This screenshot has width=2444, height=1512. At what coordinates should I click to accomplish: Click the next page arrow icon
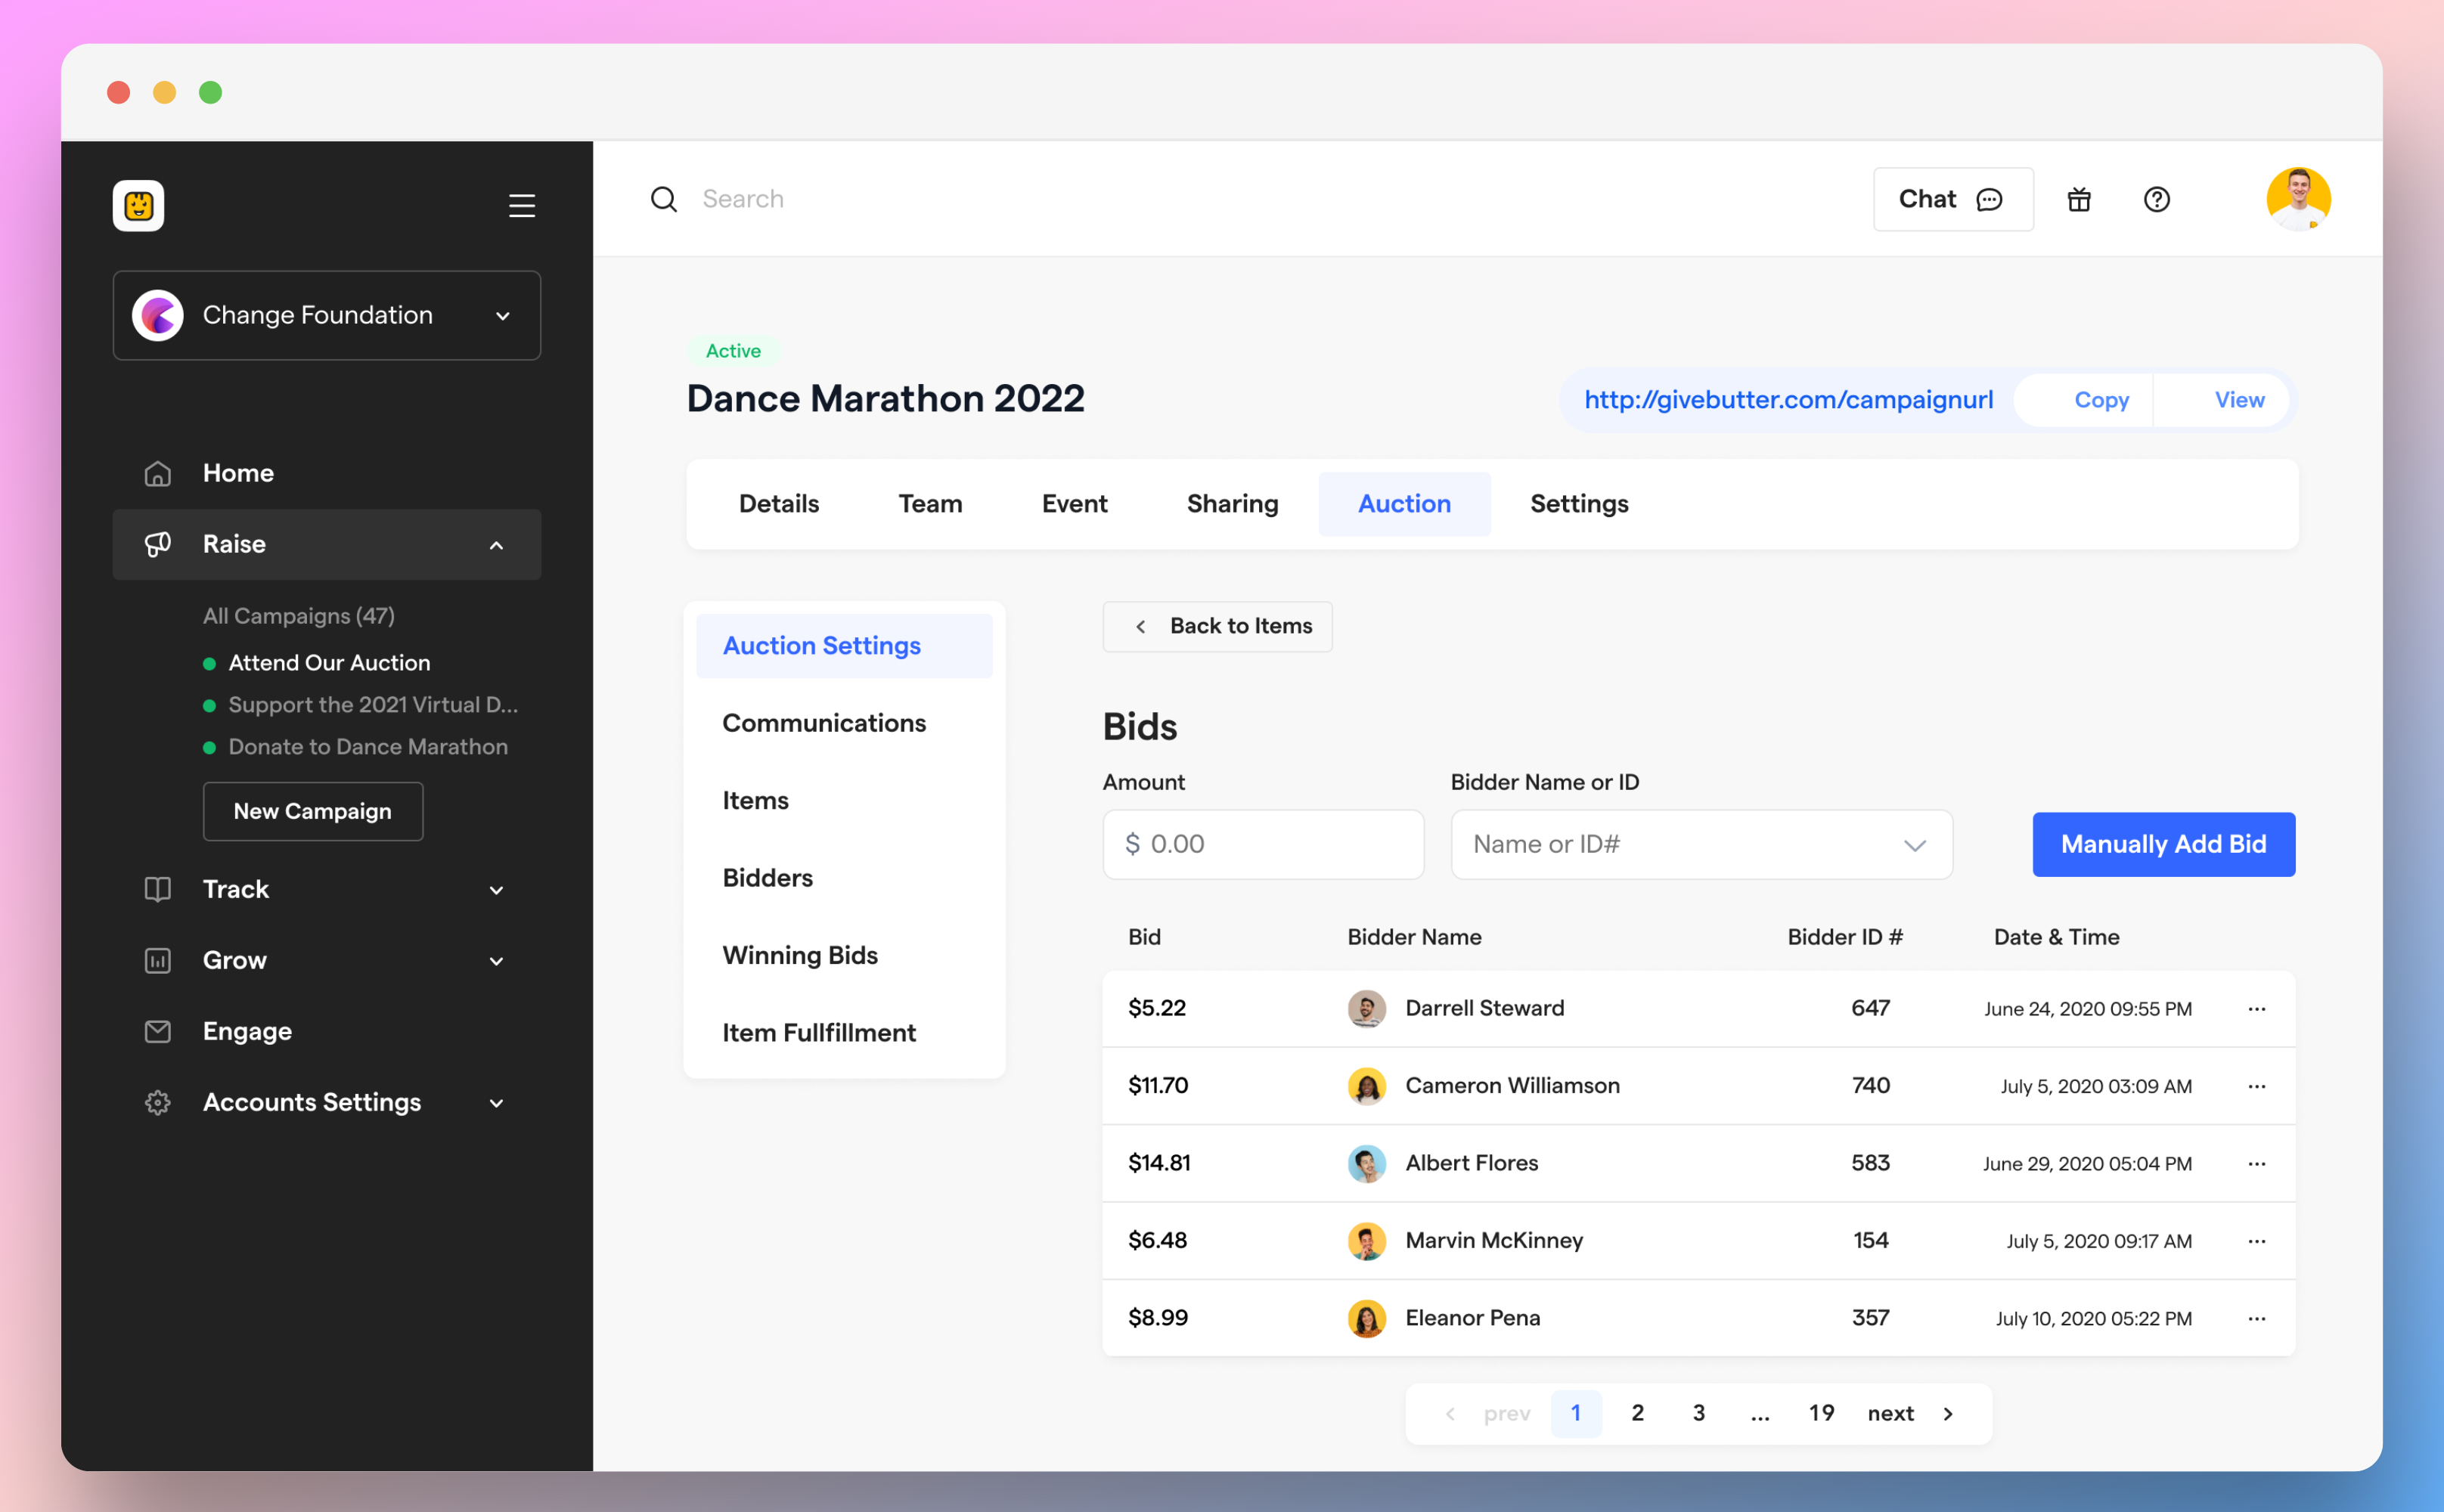point(1948,1413)
